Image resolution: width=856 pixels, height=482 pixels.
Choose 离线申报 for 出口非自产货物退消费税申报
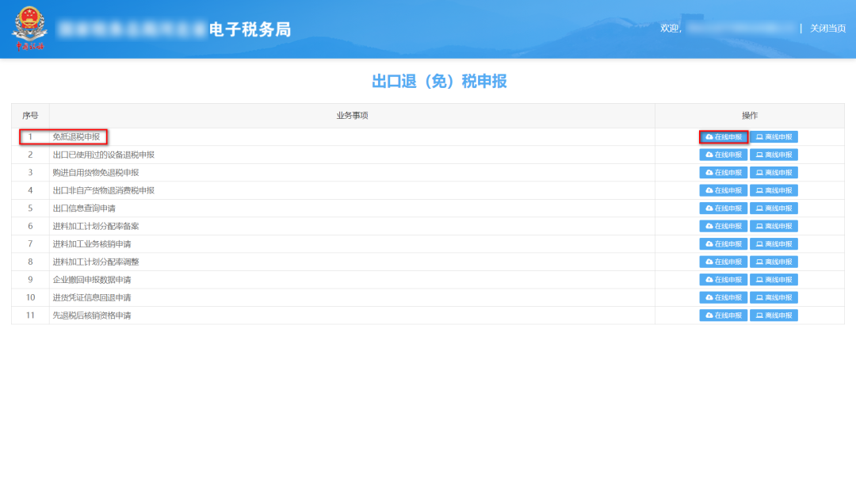point(774,190)
